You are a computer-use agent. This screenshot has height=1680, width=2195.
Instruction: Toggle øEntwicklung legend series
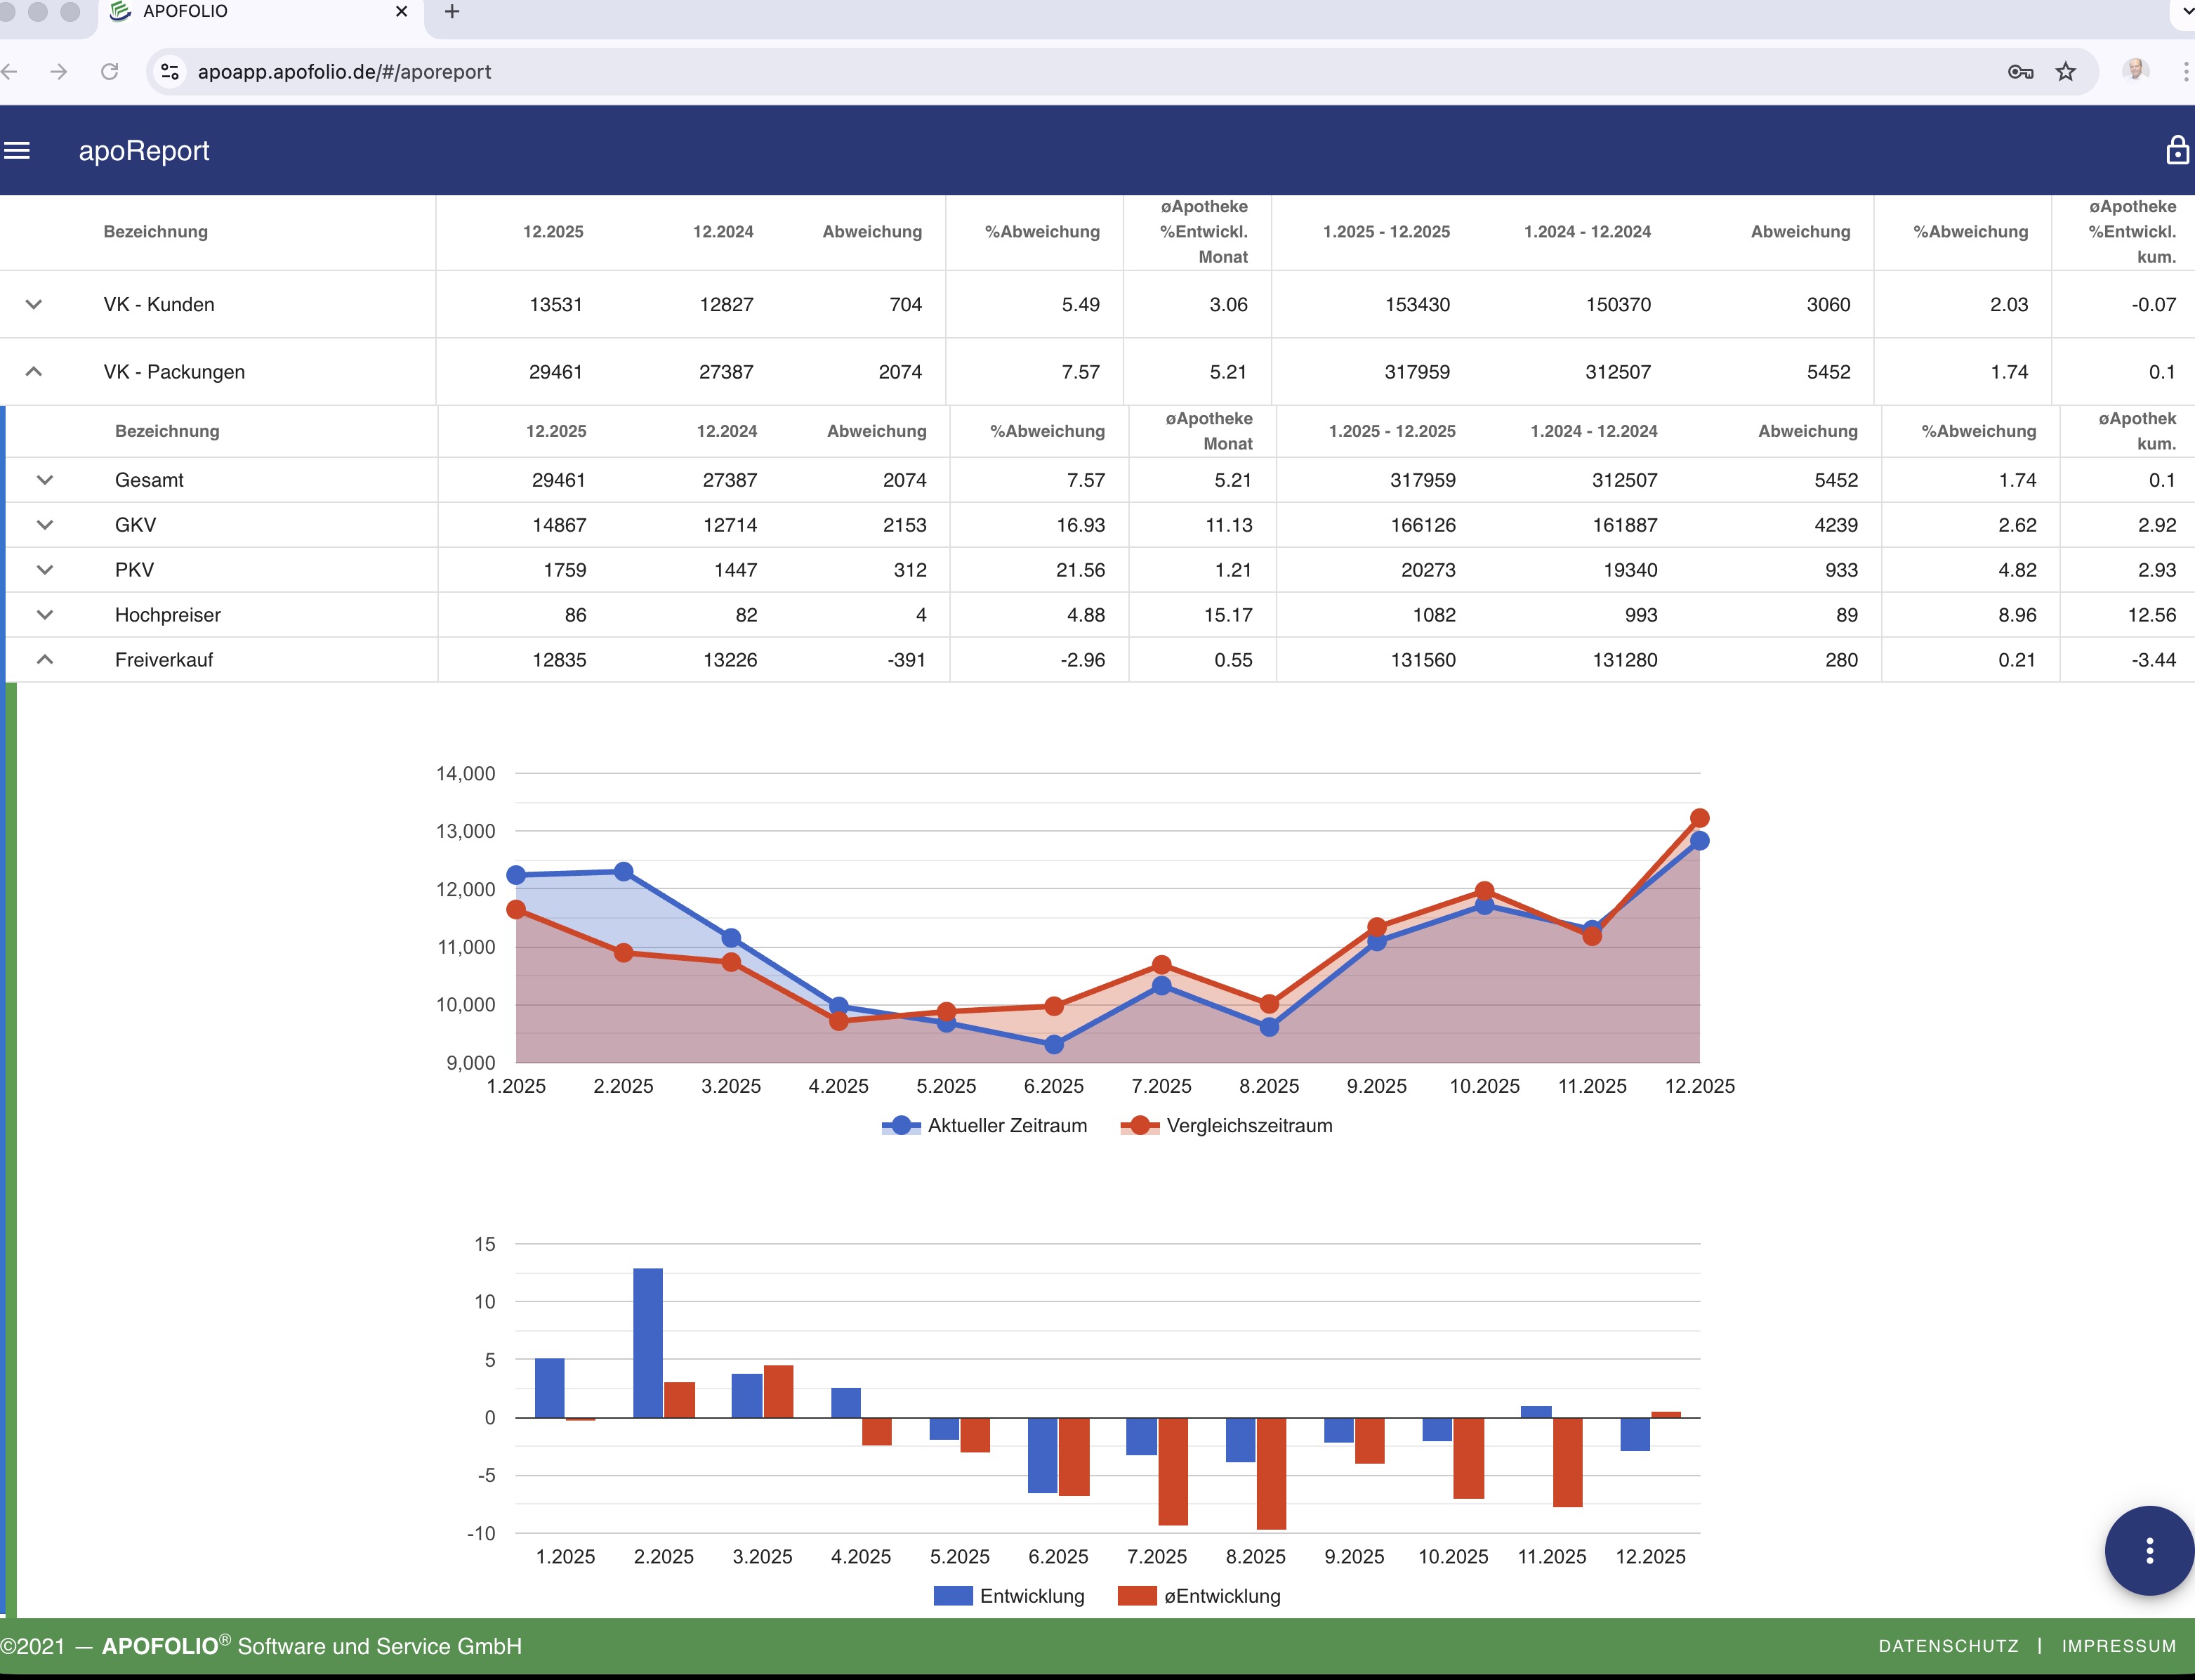[1222, 1596]
